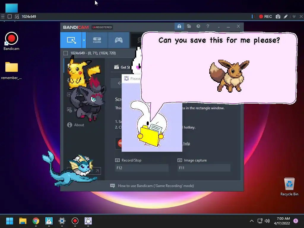
Task: Click the Image capture hotkey field F11
Action: tap(204, 168)
